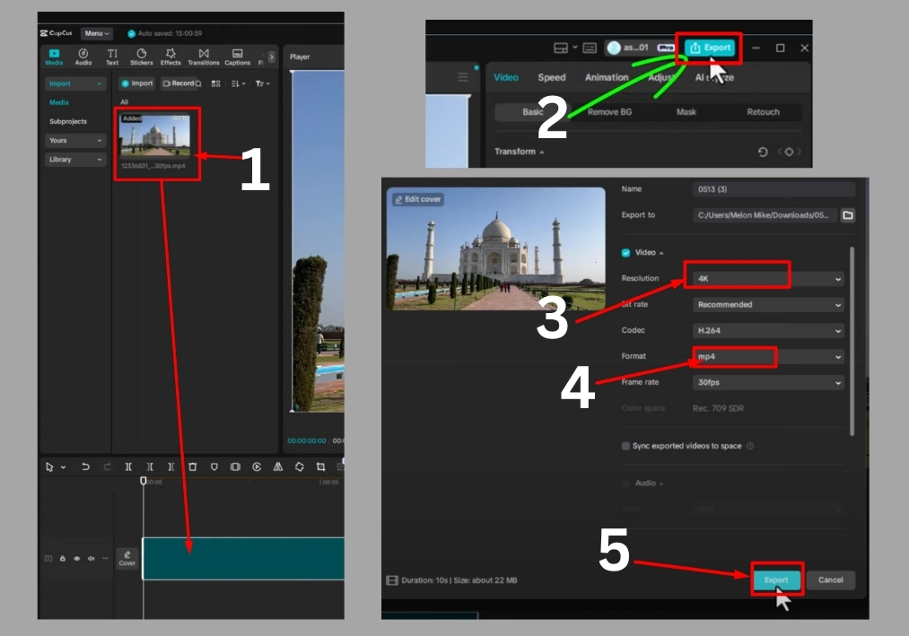
Task: Crop the clip with the crop icon
Action: click(x=320, y=466)
